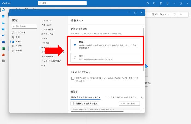The image size is (191, 124).
Task: Click 信頼できる差出人の追加 button
Action: 85,103
